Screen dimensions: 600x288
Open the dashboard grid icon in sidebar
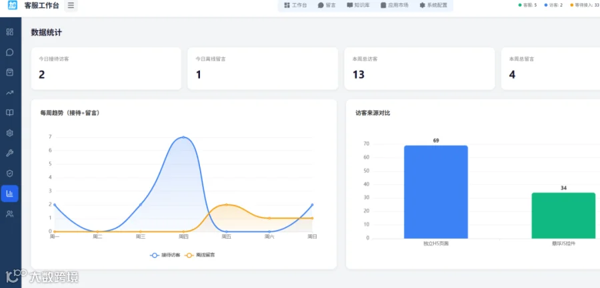point(10,32)
